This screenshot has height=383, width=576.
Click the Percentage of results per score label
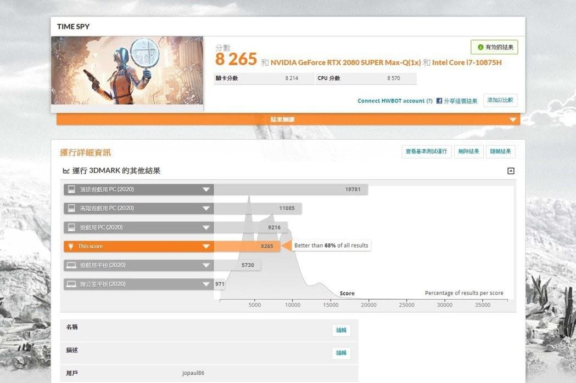tap(464, 293)
